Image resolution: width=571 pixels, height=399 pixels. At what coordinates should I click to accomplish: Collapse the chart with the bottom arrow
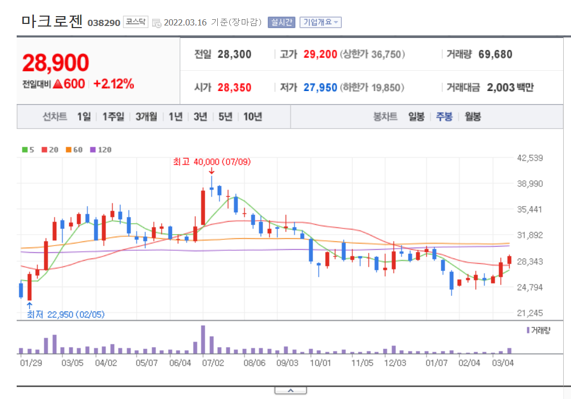pyautogui.click(x=291, y=390)
